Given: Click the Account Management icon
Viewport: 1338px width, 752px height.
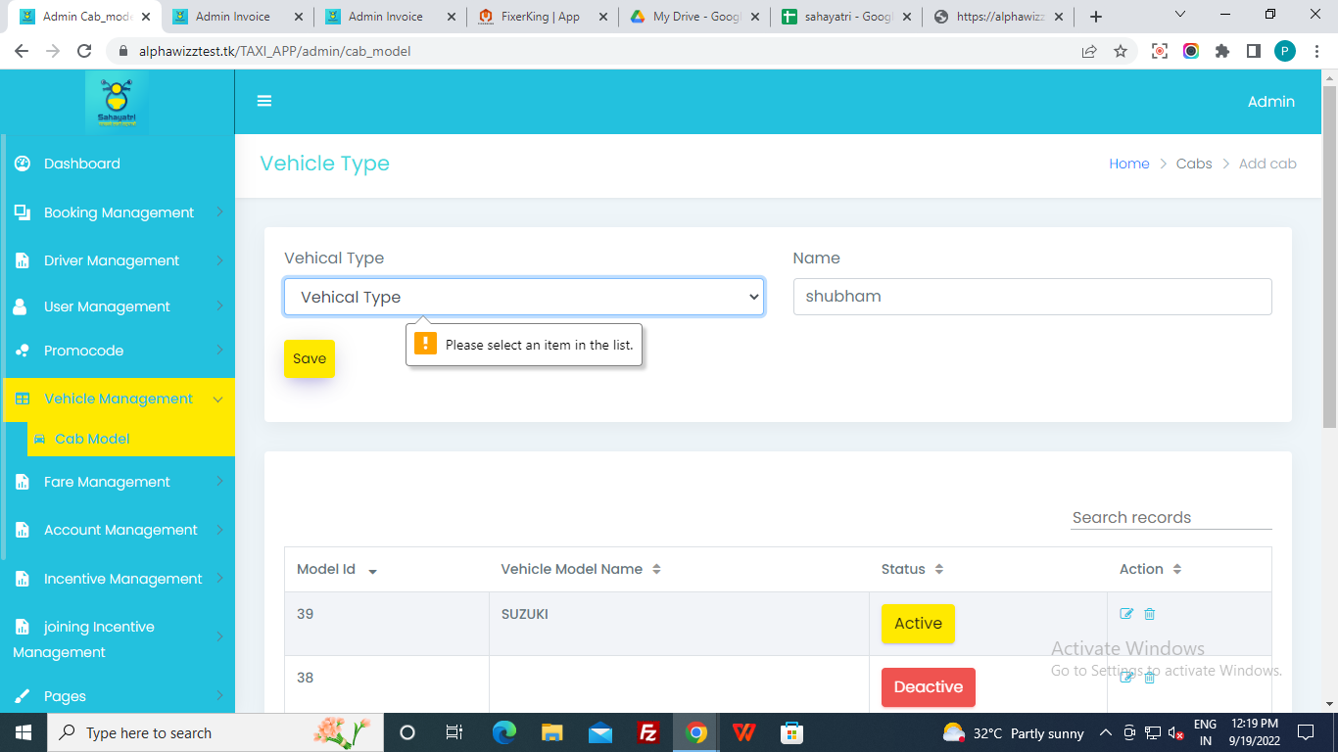Looking at the screenshot, I should (x=22, y=530).
